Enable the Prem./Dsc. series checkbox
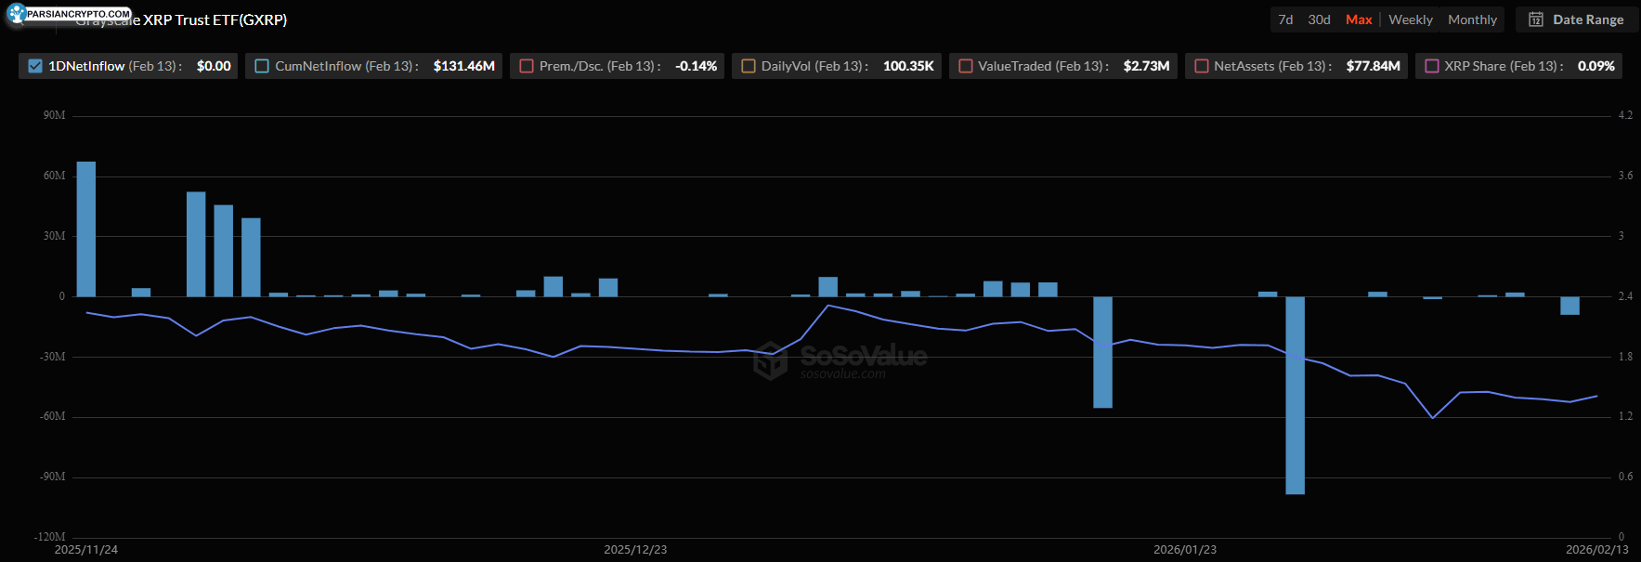Viewport: 1641px width, 562px height. click(527, 66)
